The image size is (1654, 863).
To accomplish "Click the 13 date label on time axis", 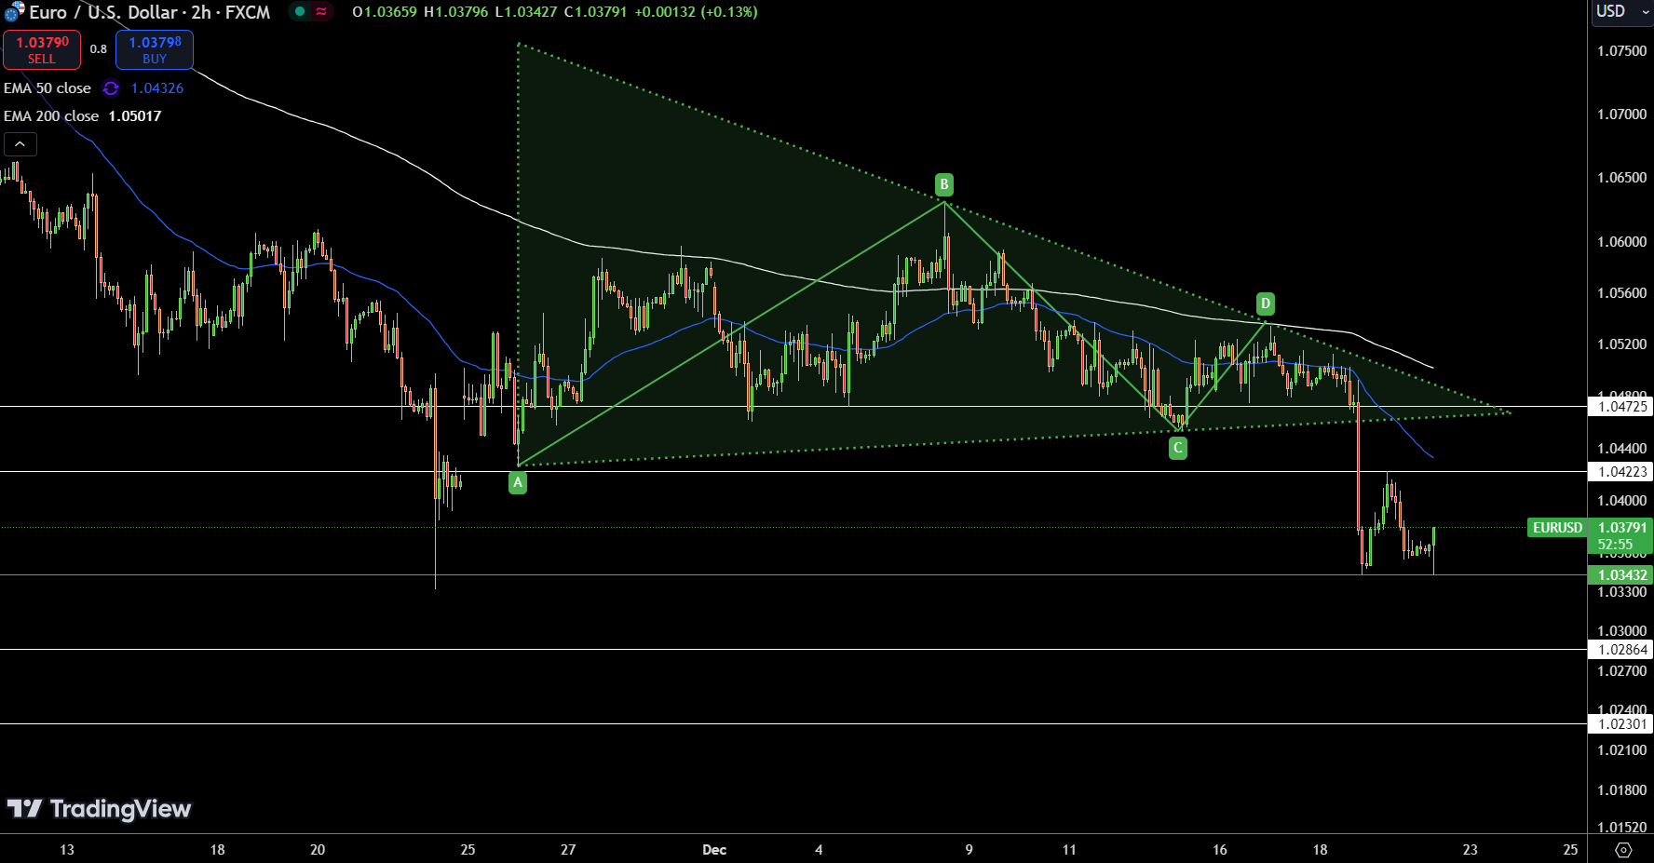I will pos(67,850).
